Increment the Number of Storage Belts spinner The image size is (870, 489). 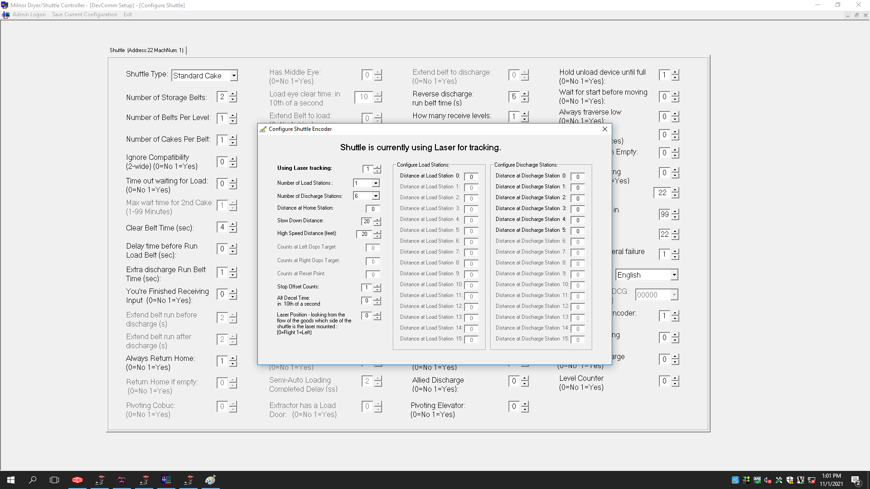tap(233, 94)
